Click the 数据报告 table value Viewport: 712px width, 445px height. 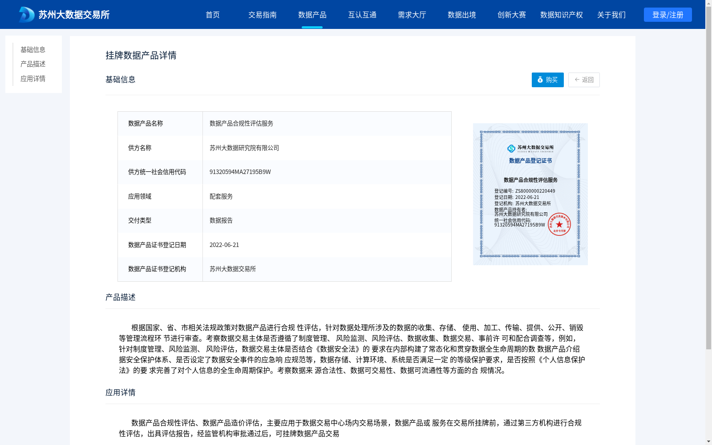pyautogui.click(x=221, y=220)
